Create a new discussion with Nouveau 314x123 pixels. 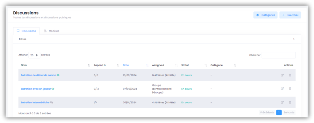click(x=290, y=15)
